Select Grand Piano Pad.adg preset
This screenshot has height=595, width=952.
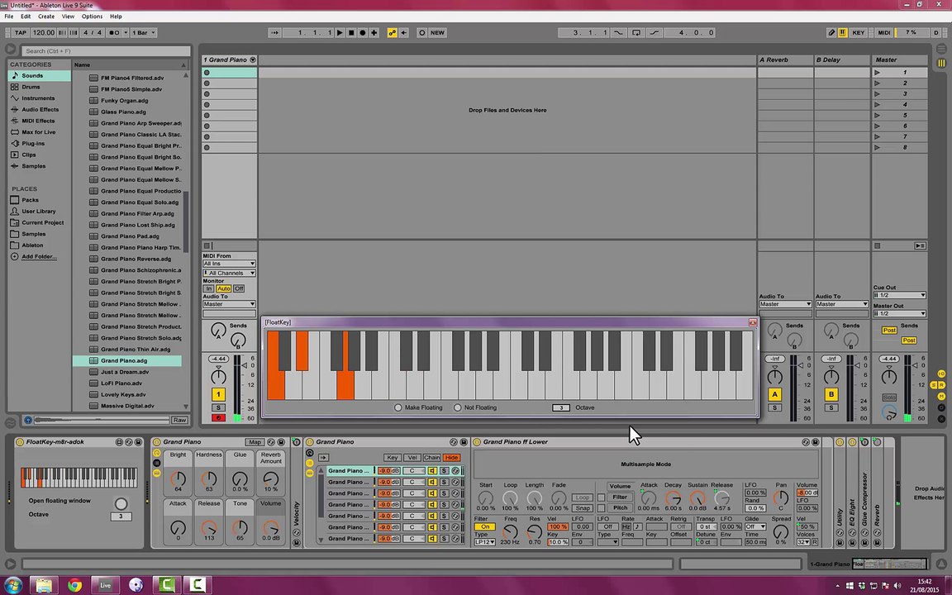tap(130, 236)
